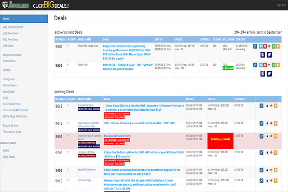The width and height of the screenshot is (288, 192).
Task: Go to Add New Deal
Action: pos(10,39)
